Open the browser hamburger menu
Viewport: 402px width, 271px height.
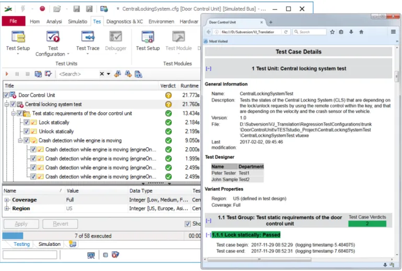point(393,32)
